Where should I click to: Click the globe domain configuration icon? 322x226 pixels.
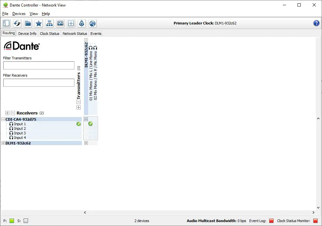92,23
